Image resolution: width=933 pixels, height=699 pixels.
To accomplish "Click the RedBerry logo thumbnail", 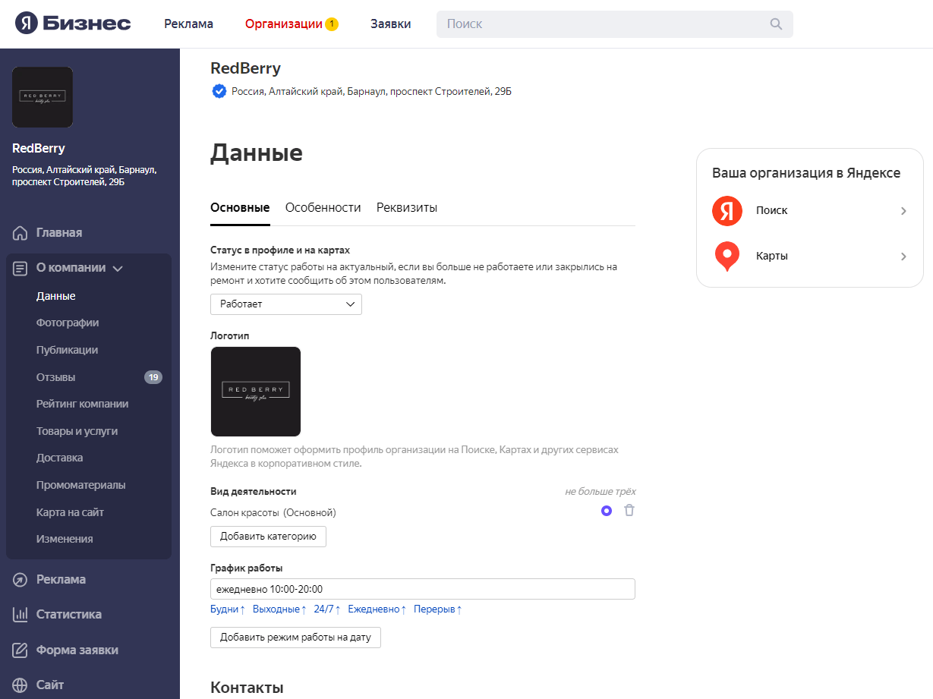I will coord(256,392).
